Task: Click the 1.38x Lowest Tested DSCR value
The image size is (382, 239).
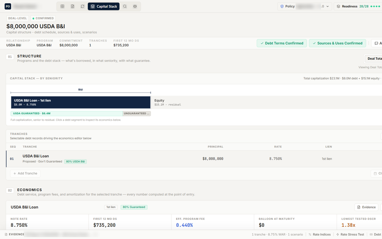Action: point(348,225)
